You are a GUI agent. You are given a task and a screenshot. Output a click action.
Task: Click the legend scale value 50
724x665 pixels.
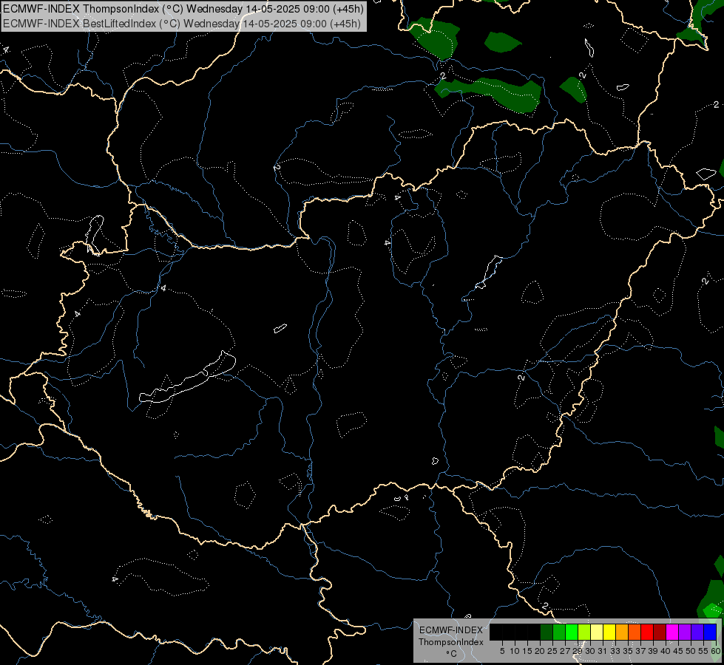pos(690,651)
